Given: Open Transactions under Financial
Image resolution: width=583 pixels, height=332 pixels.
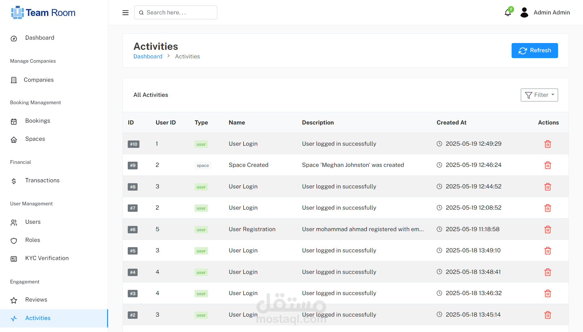Looking at the screenshot, I should pyautogui.click(x=42, y=180).
